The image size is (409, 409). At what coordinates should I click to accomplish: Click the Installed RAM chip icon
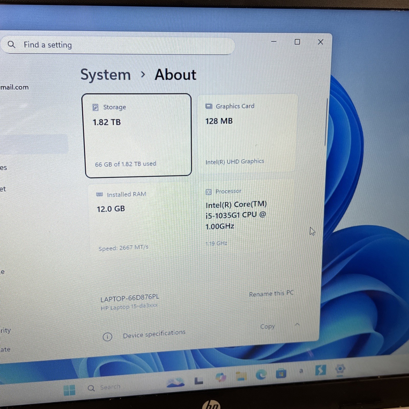point(99,195)
